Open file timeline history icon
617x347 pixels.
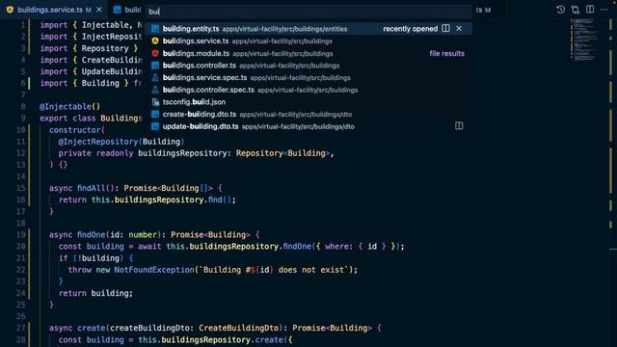click(x=561, y=10)
